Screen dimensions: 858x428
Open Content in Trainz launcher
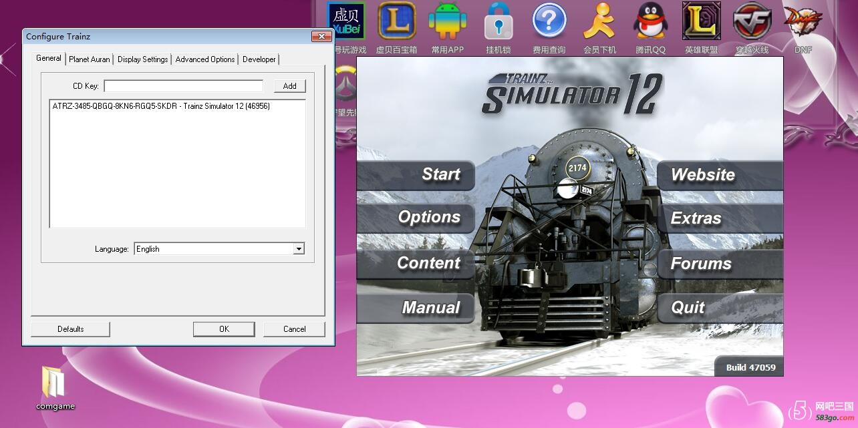click(416, 263)
